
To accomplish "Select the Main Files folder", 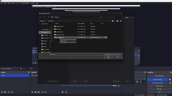I will [81, 29].
